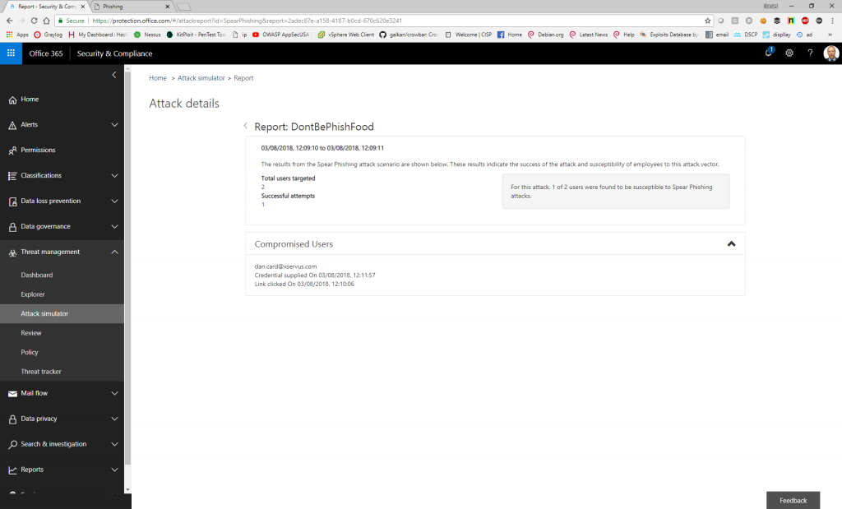Click the Data governance lock icon
Image resolution: width=842 pixels, height=509 pixels.
point(11,226)
